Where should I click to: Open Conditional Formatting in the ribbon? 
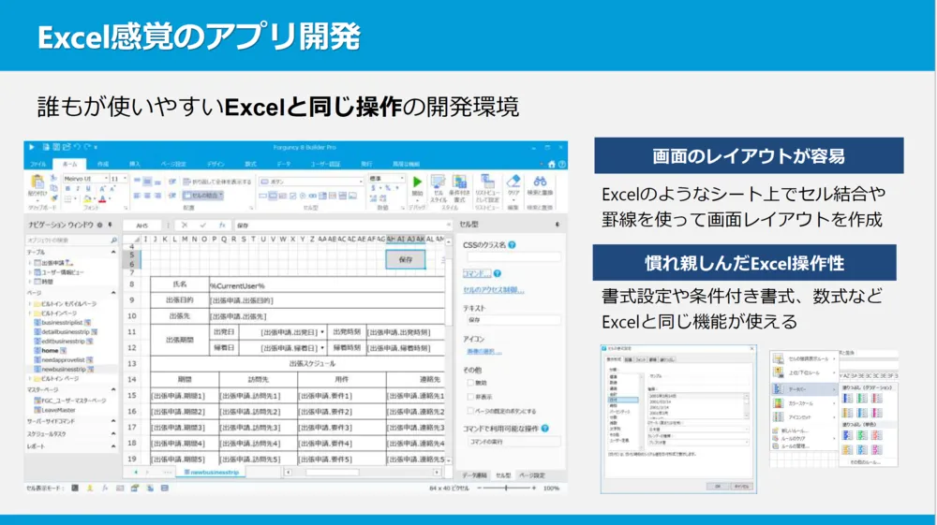tap(460, 182)
